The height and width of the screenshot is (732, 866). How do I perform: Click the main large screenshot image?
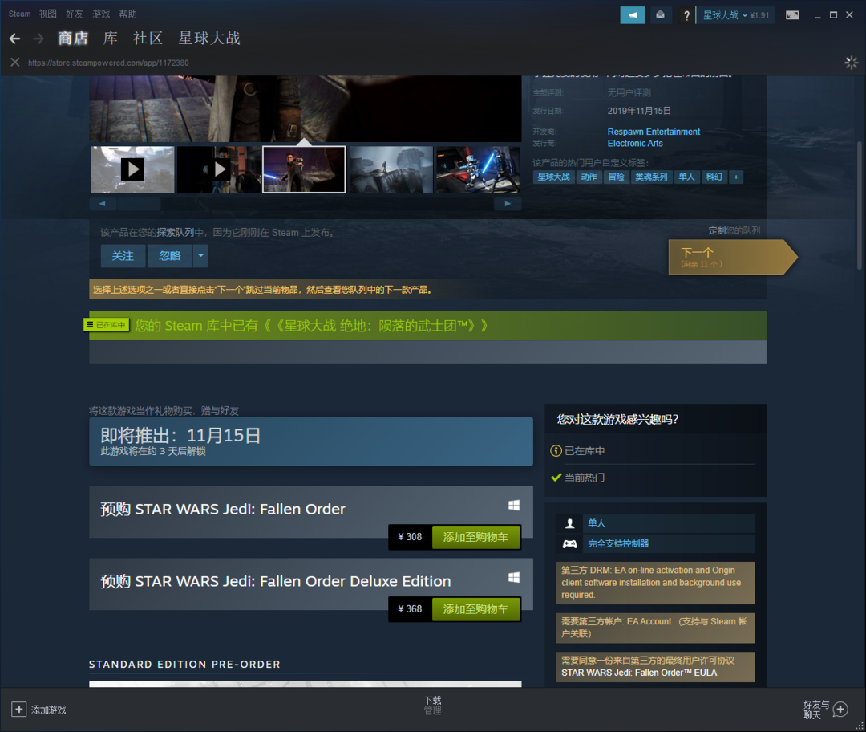pyautogui.click(x=306, y=109)
